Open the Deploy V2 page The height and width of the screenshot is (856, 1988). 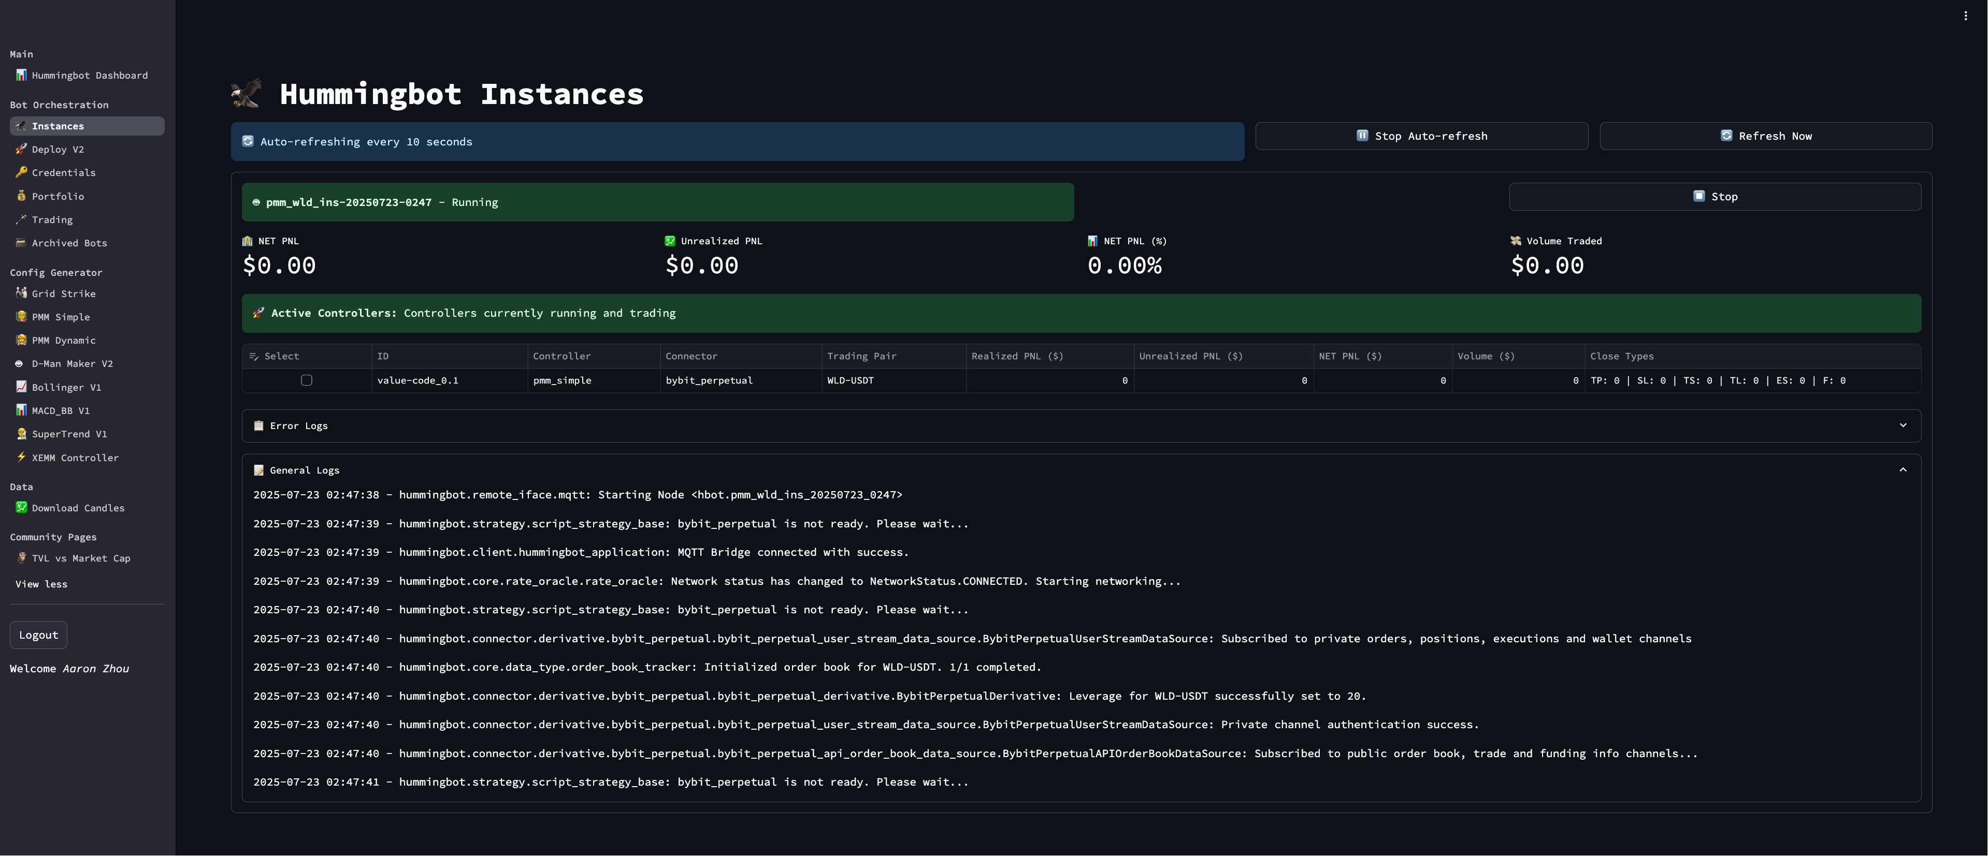pos(87,150)
